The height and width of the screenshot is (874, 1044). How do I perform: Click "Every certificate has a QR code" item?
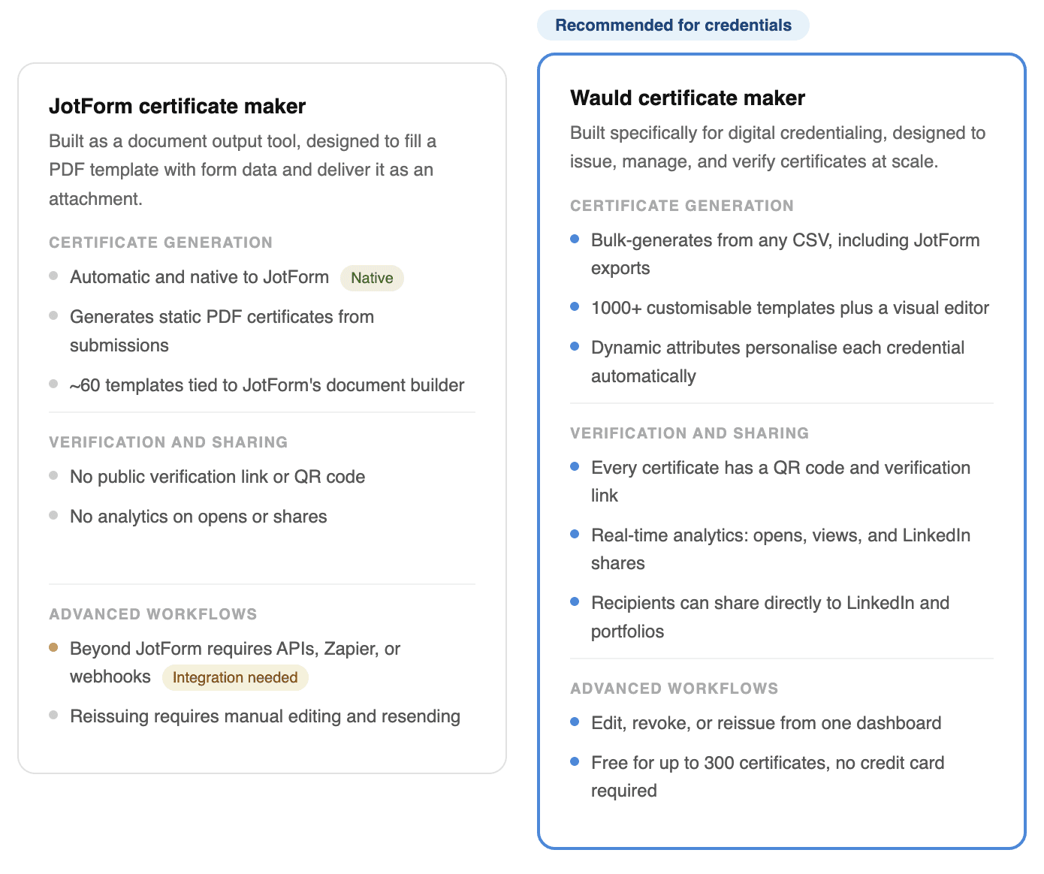pyautogui.click(x=781, y=481)
